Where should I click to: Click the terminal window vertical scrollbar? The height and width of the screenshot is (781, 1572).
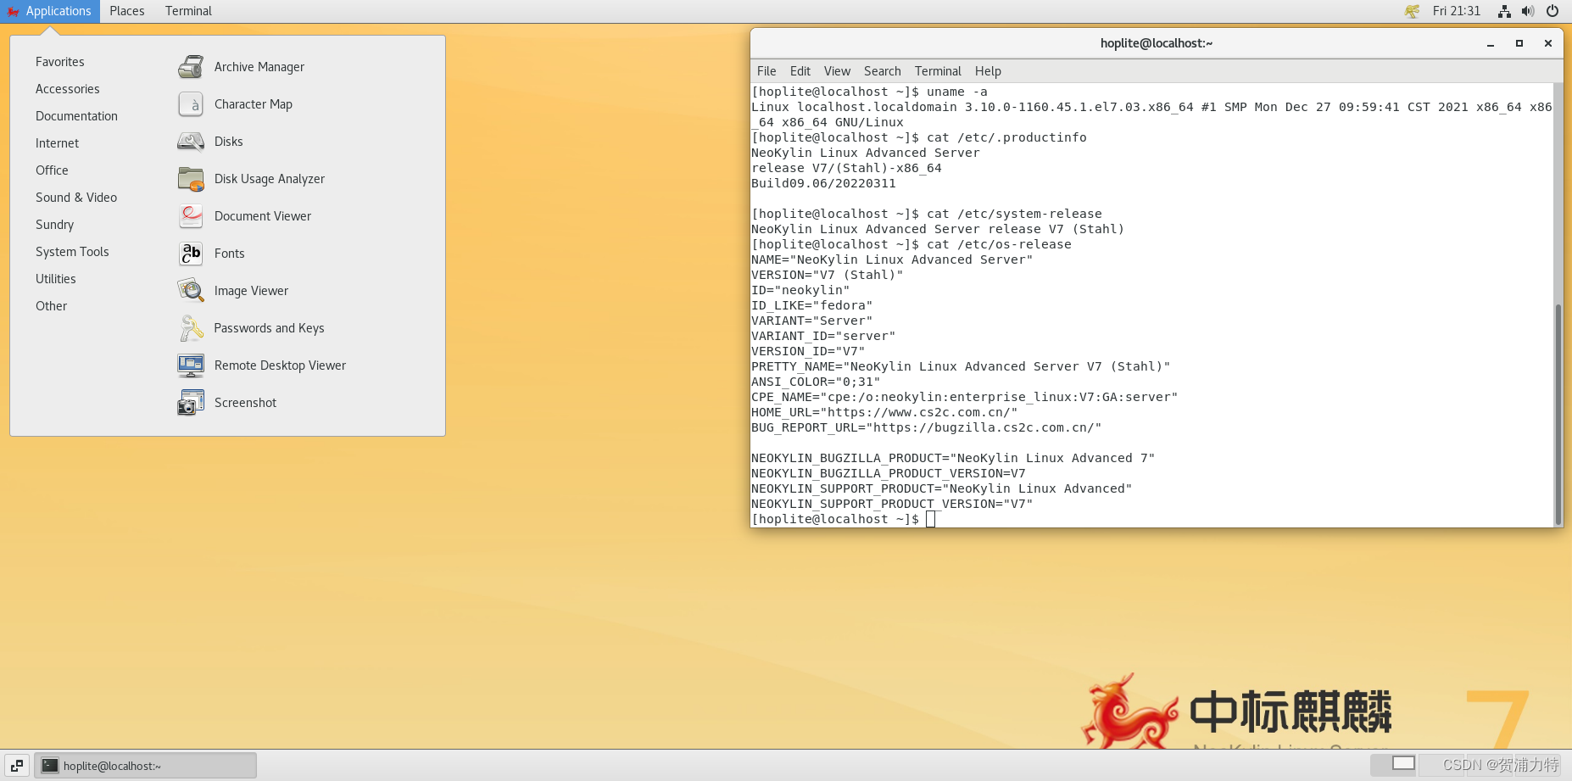(1558, 414)
